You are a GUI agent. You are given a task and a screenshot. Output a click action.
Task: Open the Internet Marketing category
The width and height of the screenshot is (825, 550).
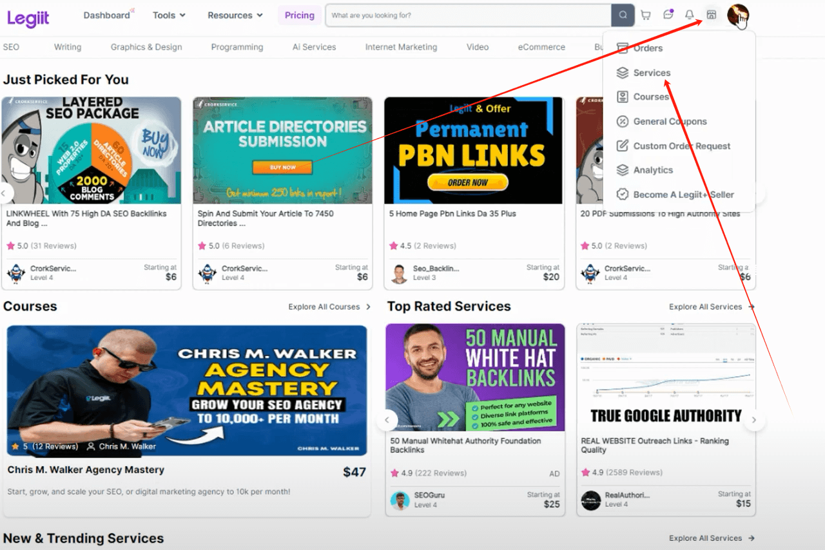coord(401,47)
